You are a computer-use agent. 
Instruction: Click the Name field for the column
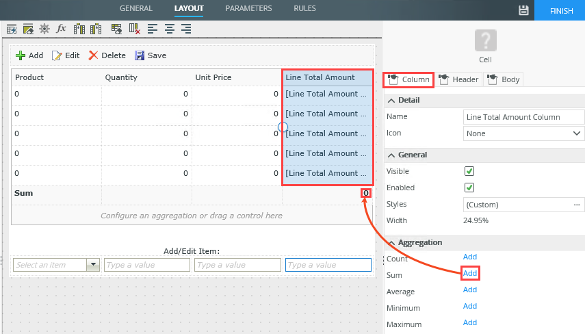523,117
